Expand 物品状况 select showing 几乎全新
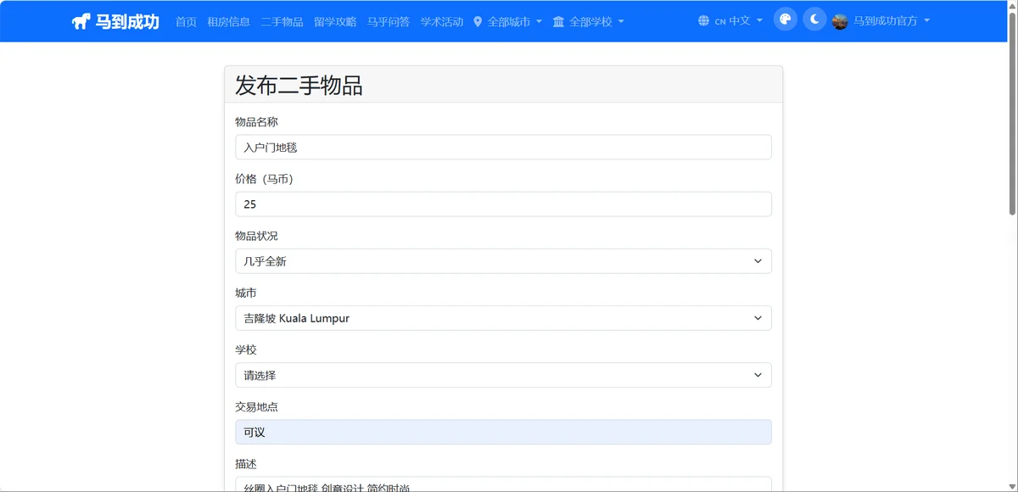1018x492 pixels. point(503,261)
